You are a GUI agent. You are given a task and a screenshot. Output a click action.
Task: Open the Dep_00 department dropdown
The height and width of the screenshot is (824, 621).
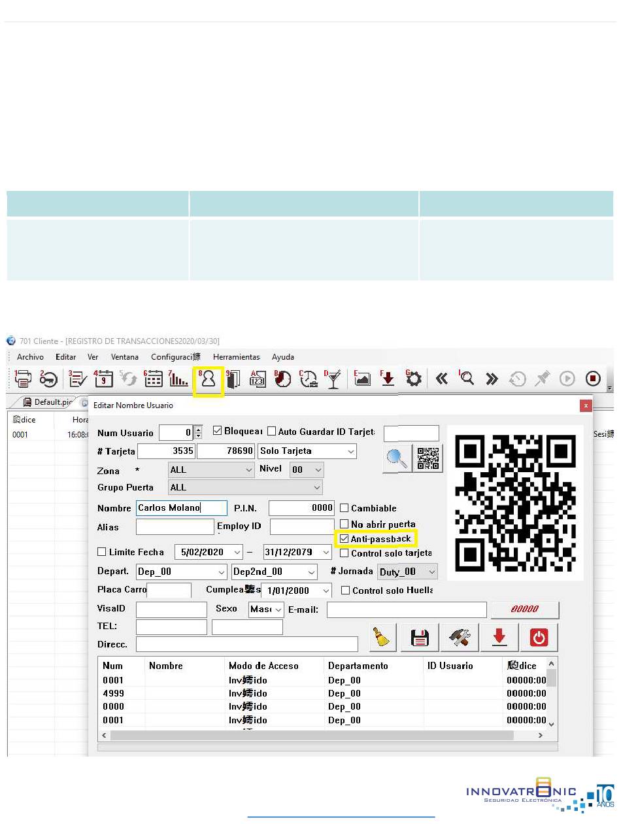pyautogui.click(x=182, y=572)
